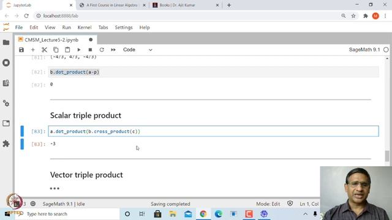Open the Edit menu

tap(34, 28)
